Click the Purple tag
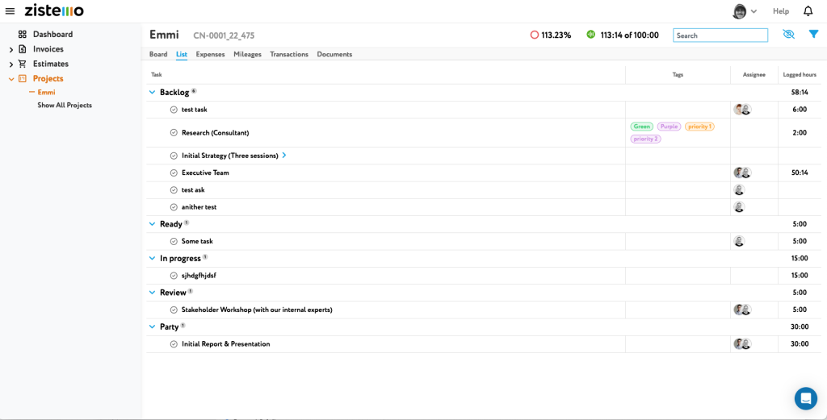 (x=669, y=127)
